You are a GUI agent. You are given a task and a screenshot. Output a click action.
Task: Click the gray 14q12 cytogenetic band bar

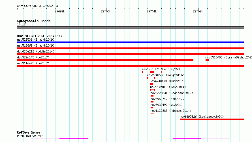tap(130, 27)
